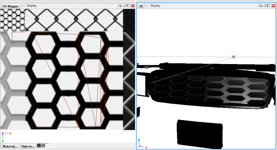Collapse 3D view toolbar with the < arrow
The width and height of the screenshot is (277, 150).
[147, 6]
